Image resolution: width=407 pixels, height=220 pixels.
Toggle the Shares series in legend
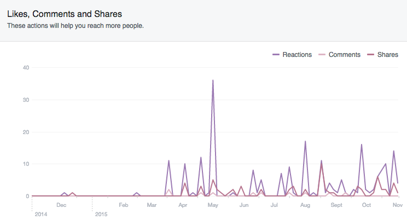click(387, 55)
